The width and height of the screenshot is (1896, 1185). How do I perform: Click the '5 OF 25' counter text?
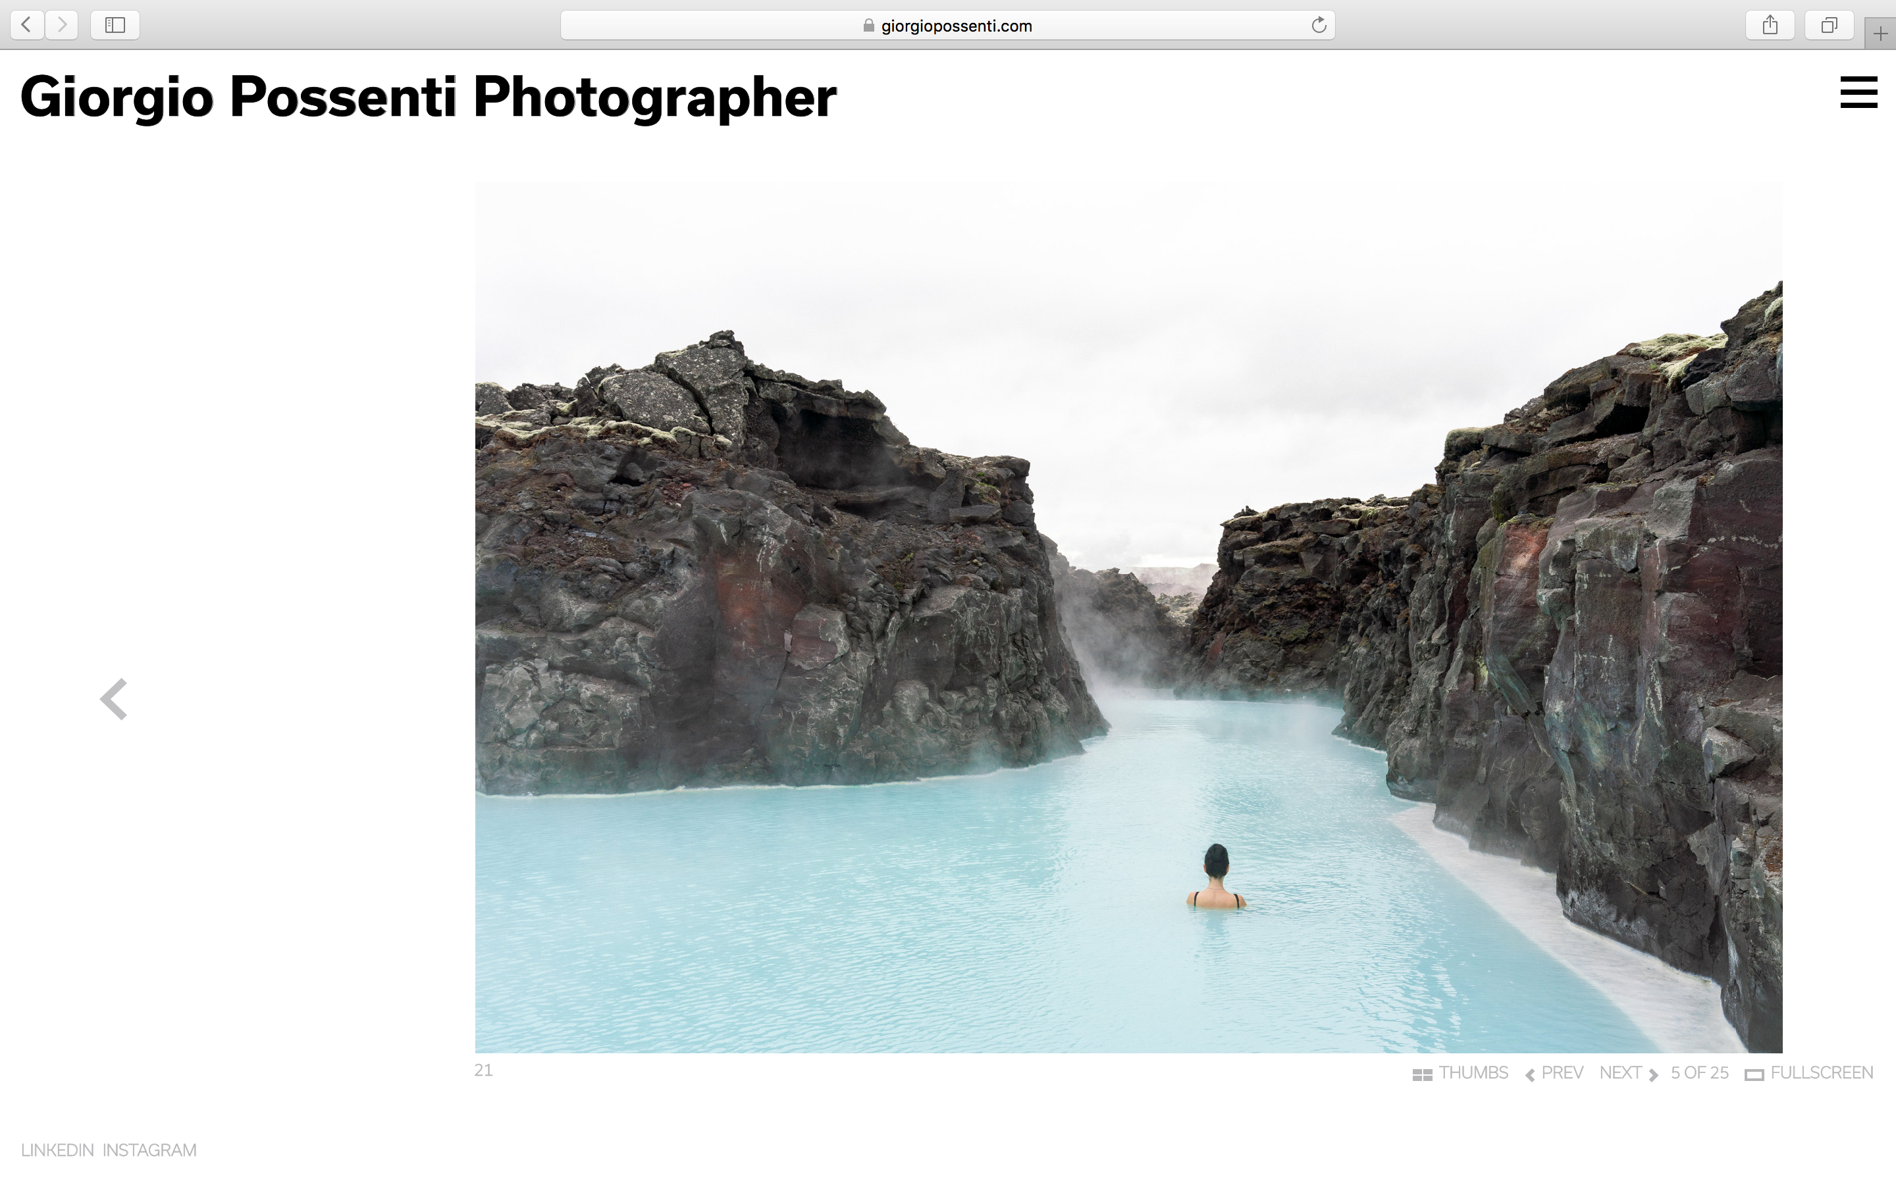1699,1073
